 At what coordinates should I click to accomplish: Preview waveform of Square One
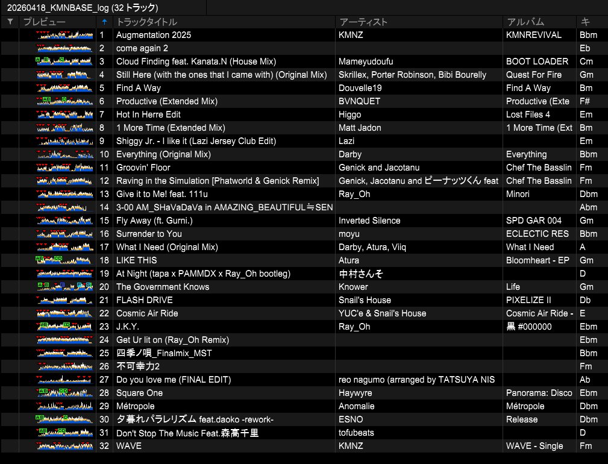[64, 393]
